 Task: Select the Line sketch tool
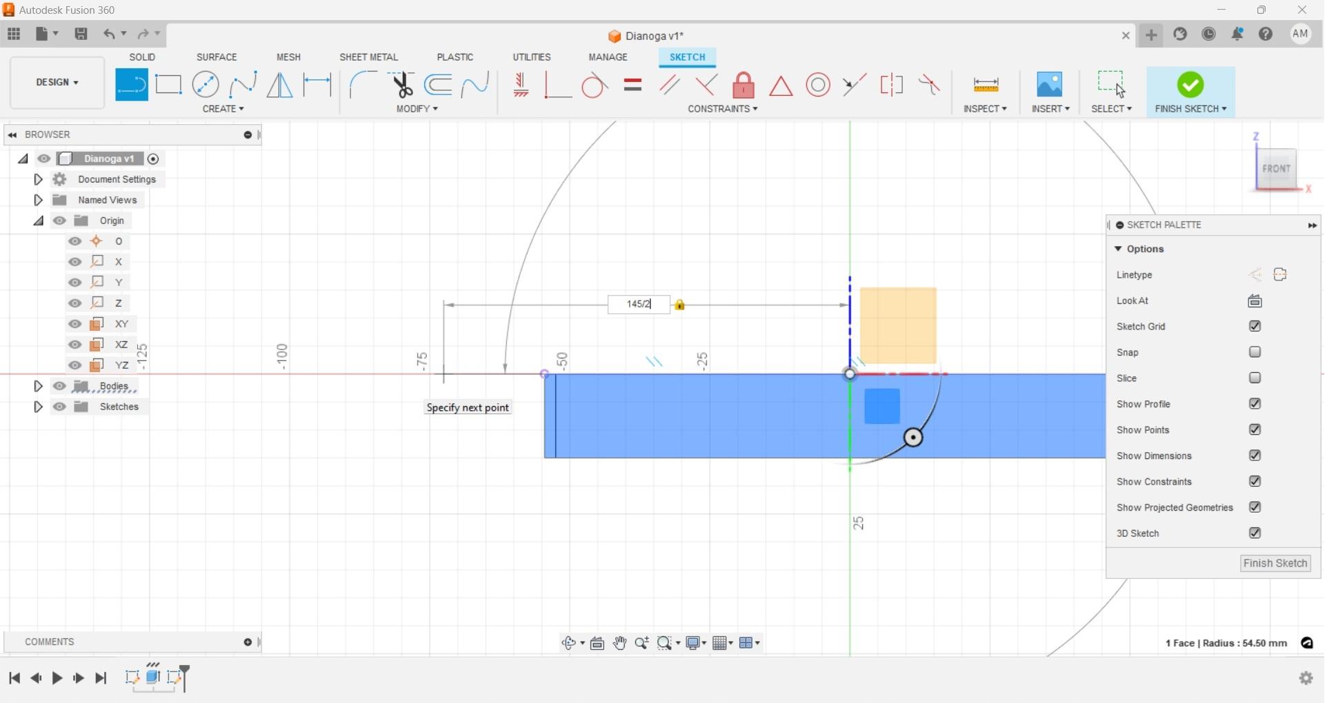click(131, 85)
